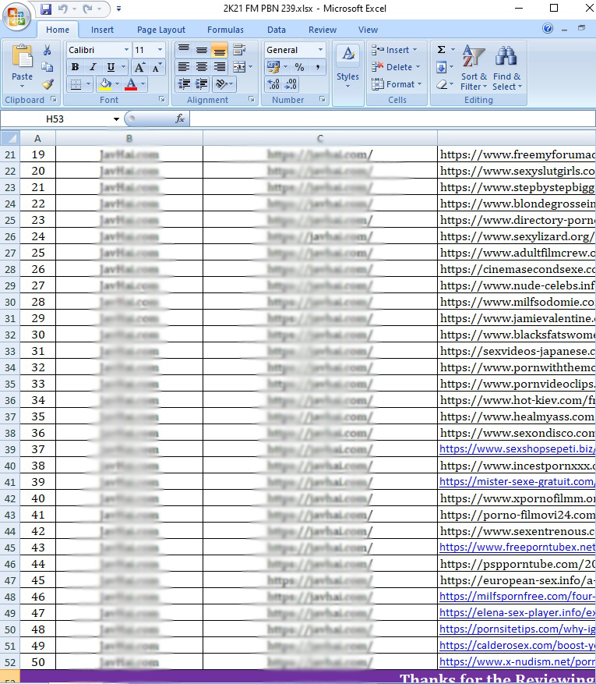Switch to the View tab
The width and height of the screenshot is (596, 684).
coord(368,30)
